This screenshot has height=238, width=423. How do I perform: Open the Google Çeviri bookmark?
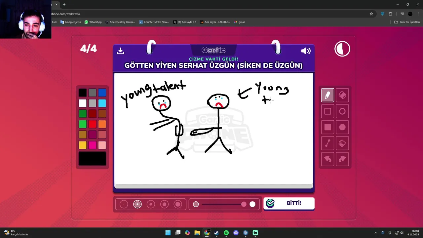pos(71,22)
